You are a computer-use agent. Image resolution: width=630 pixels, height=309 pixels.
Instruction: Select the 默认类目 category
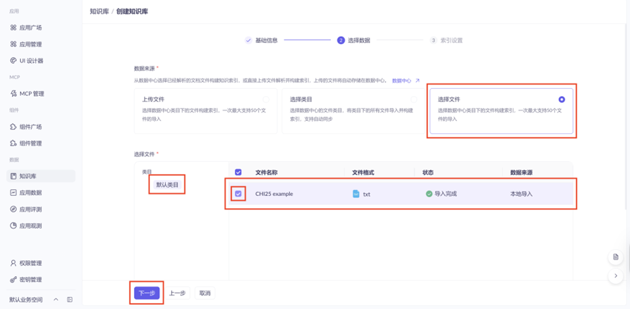tap(167, 185)
